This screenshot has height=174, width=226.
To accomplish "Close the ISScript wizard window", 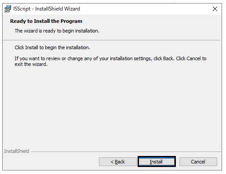I will pos(215,9).
